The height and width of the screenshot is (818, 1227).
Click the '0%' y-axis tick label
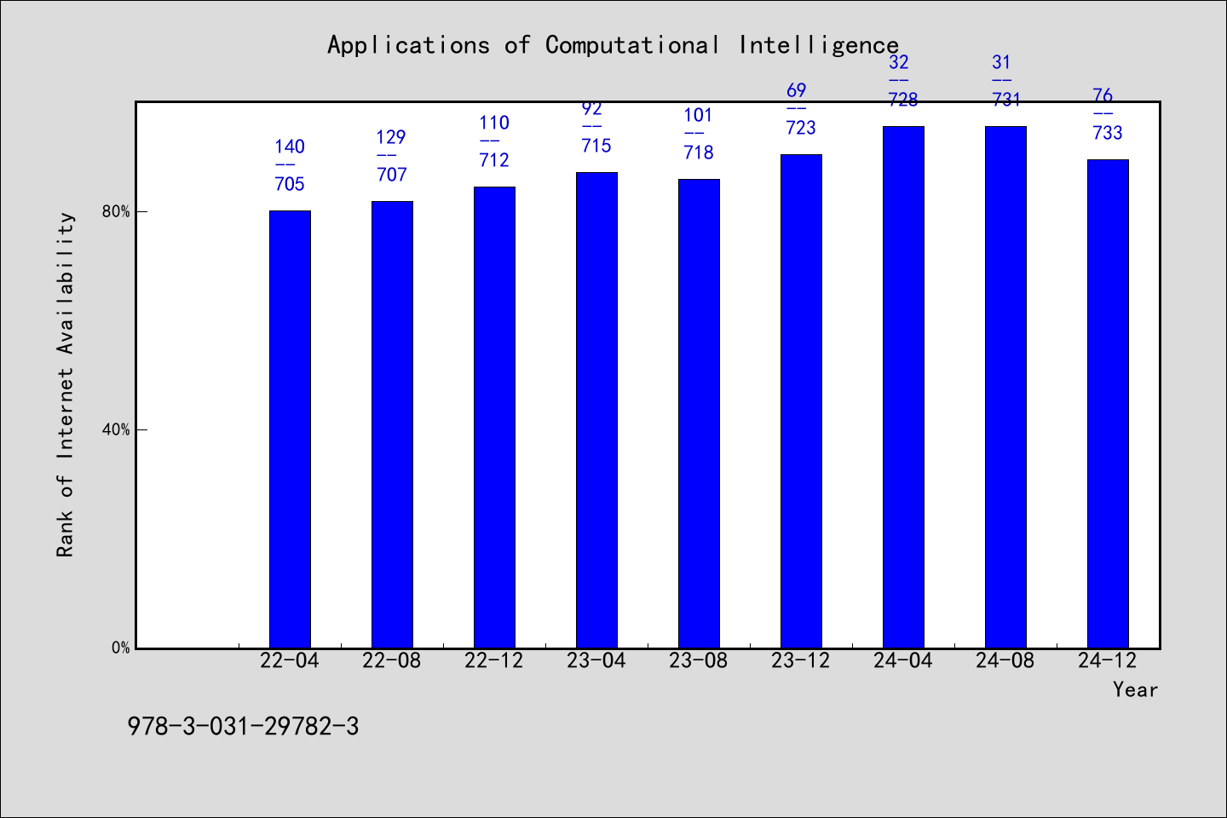tap(120, 648)
